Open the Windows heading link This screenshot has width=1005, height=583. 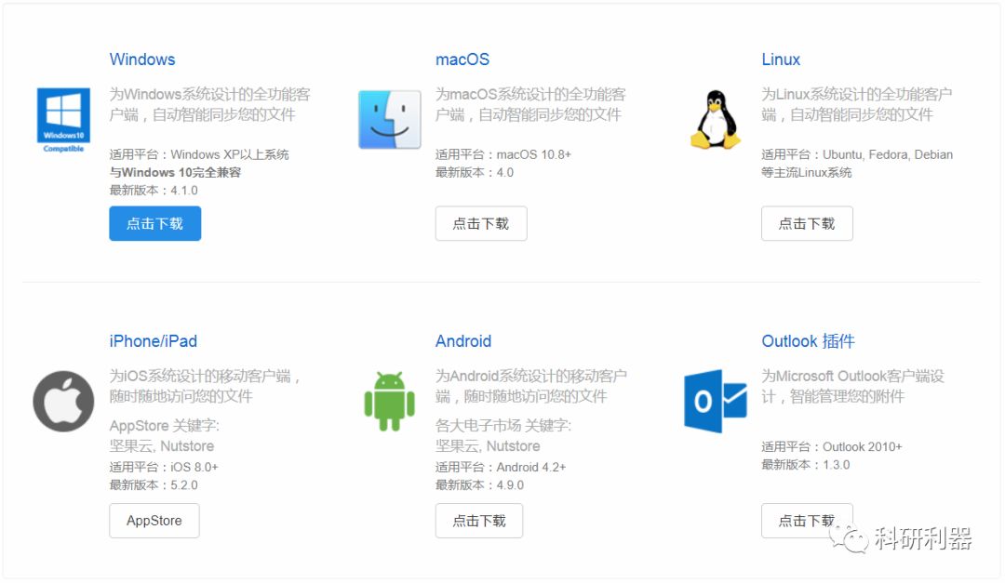tap(142, 60)
